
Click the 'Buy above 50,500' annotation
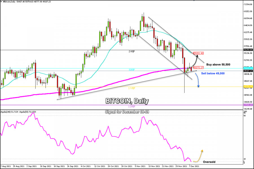pyautogui.click(x=218, y=65)
